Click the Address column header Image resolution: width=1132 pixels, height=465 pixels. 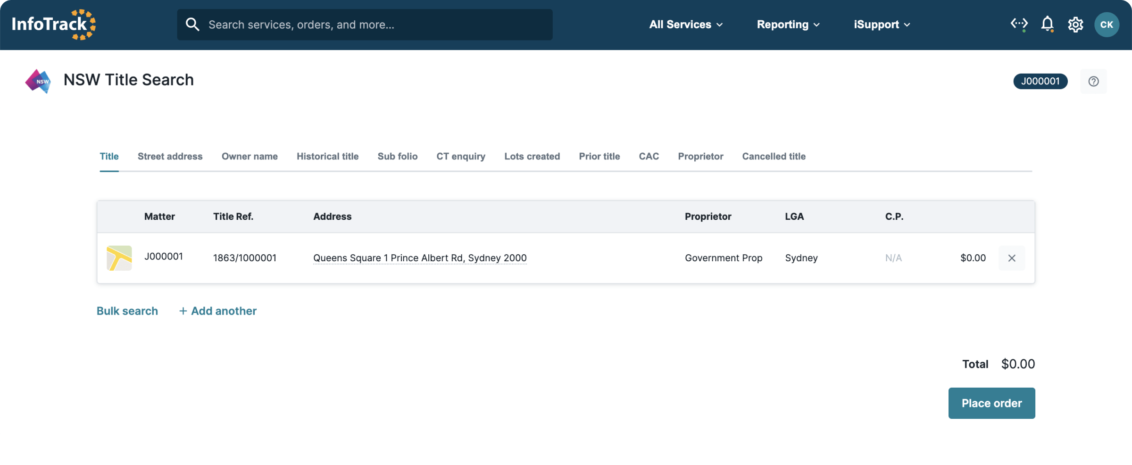tap(333, 216)
